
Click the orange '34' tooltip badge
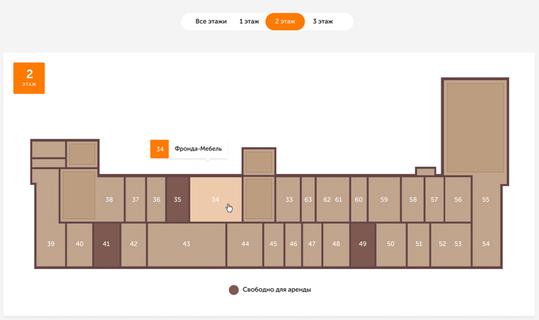pos(159,149)
